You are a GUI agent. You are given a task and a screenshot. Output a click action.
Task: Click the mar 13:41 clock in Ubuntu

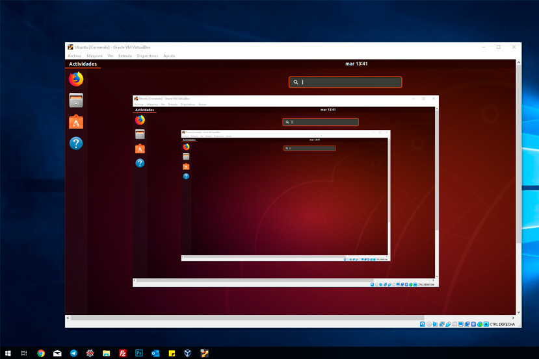[356, 64]
